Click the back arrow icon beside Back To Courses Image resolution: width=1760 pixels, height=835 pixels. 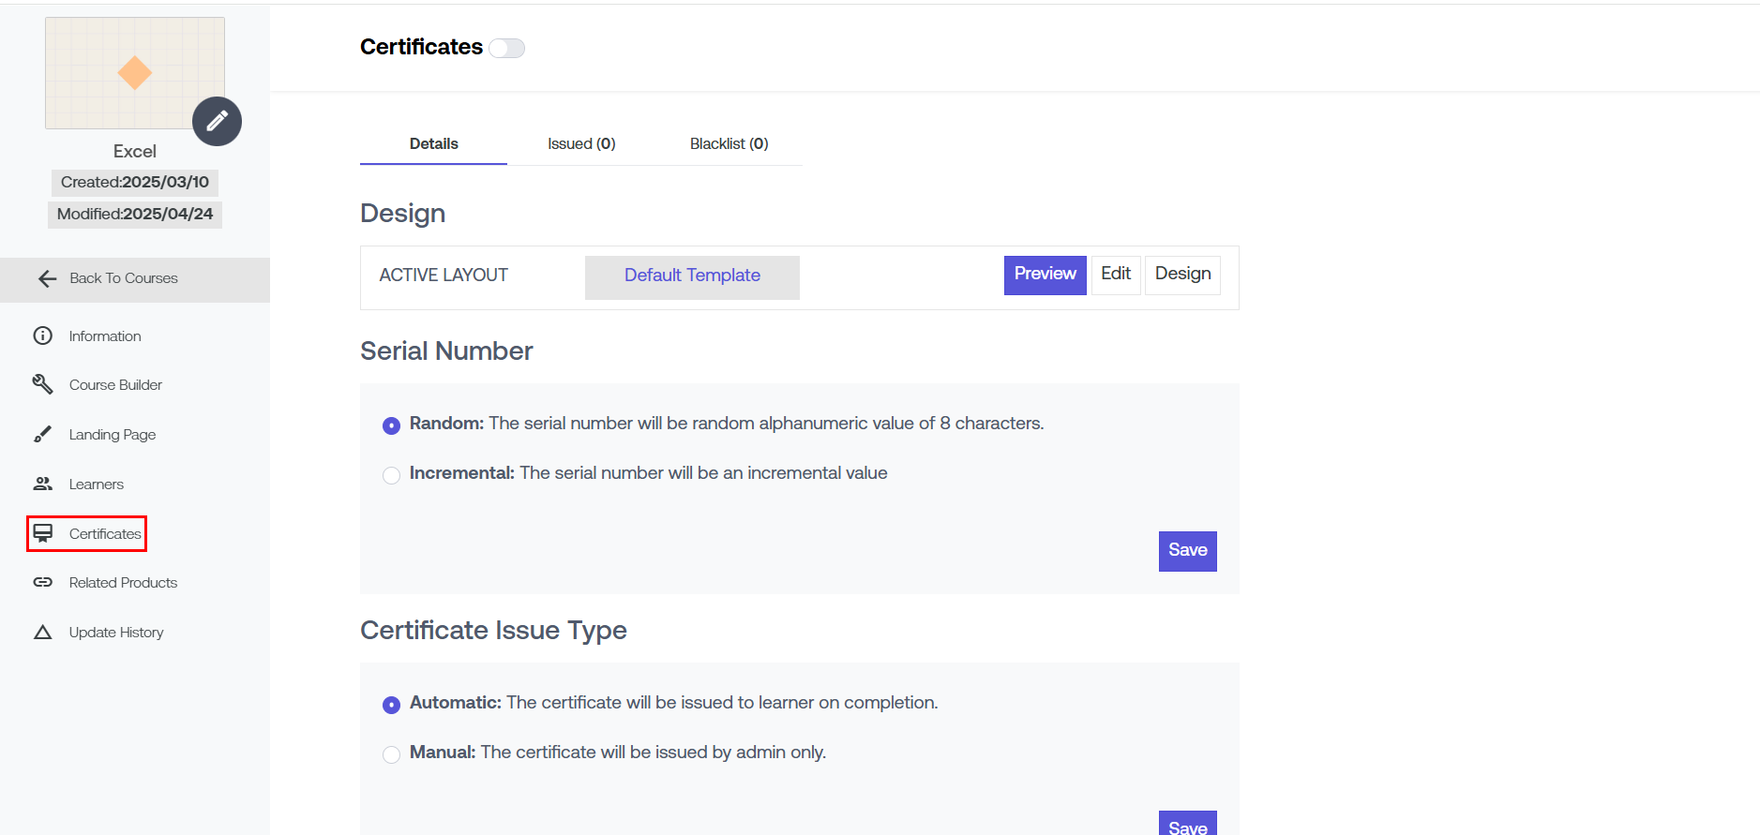click(x=47, y=278)
